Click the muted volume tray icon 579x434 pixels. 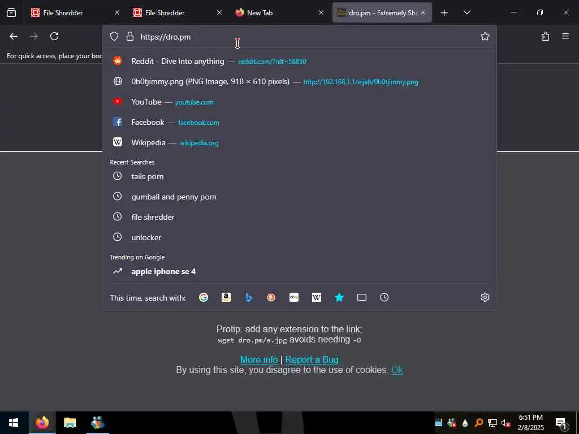505,423
